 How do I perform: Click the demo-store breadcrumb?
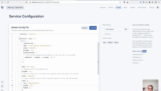click(x=19, y=7)
